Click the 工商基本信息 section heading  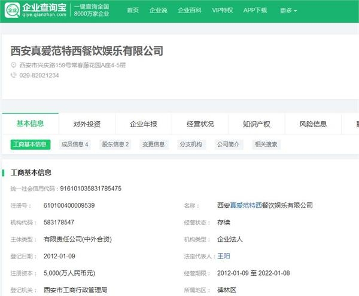click(31, 172)
